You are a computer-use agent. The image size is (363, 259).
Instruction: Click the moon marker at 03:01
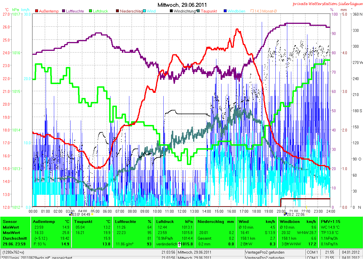coord(71,214)
